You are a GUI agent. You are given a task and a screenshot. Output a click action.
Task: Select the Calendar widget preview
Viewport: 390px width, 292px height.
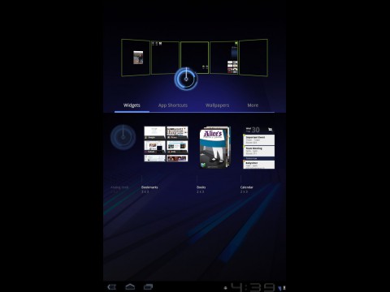[258, 148]
